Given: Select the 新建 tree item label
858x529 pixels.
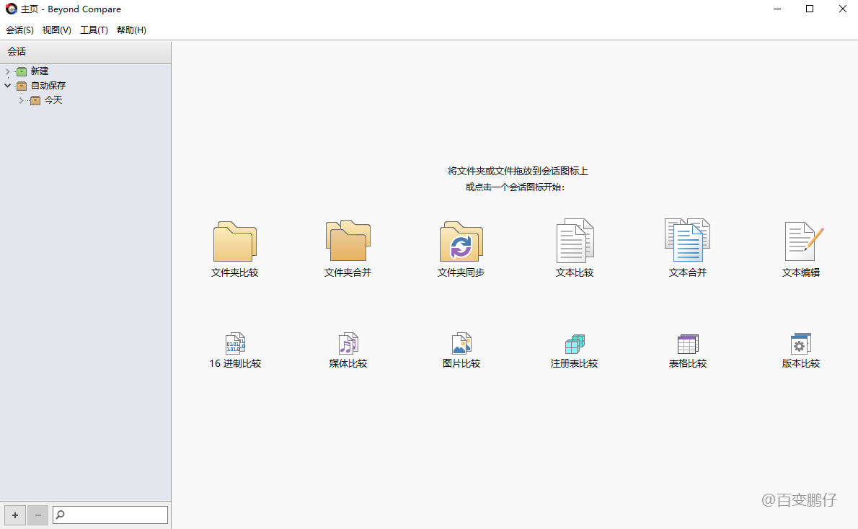Looking at the screenshot, I should [40, 71].
